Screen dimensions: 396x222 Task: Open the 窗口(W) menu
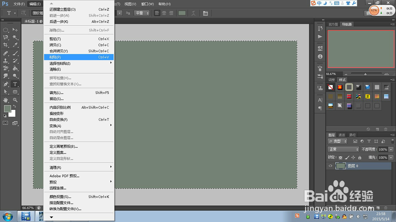click(x=147, y=4)
